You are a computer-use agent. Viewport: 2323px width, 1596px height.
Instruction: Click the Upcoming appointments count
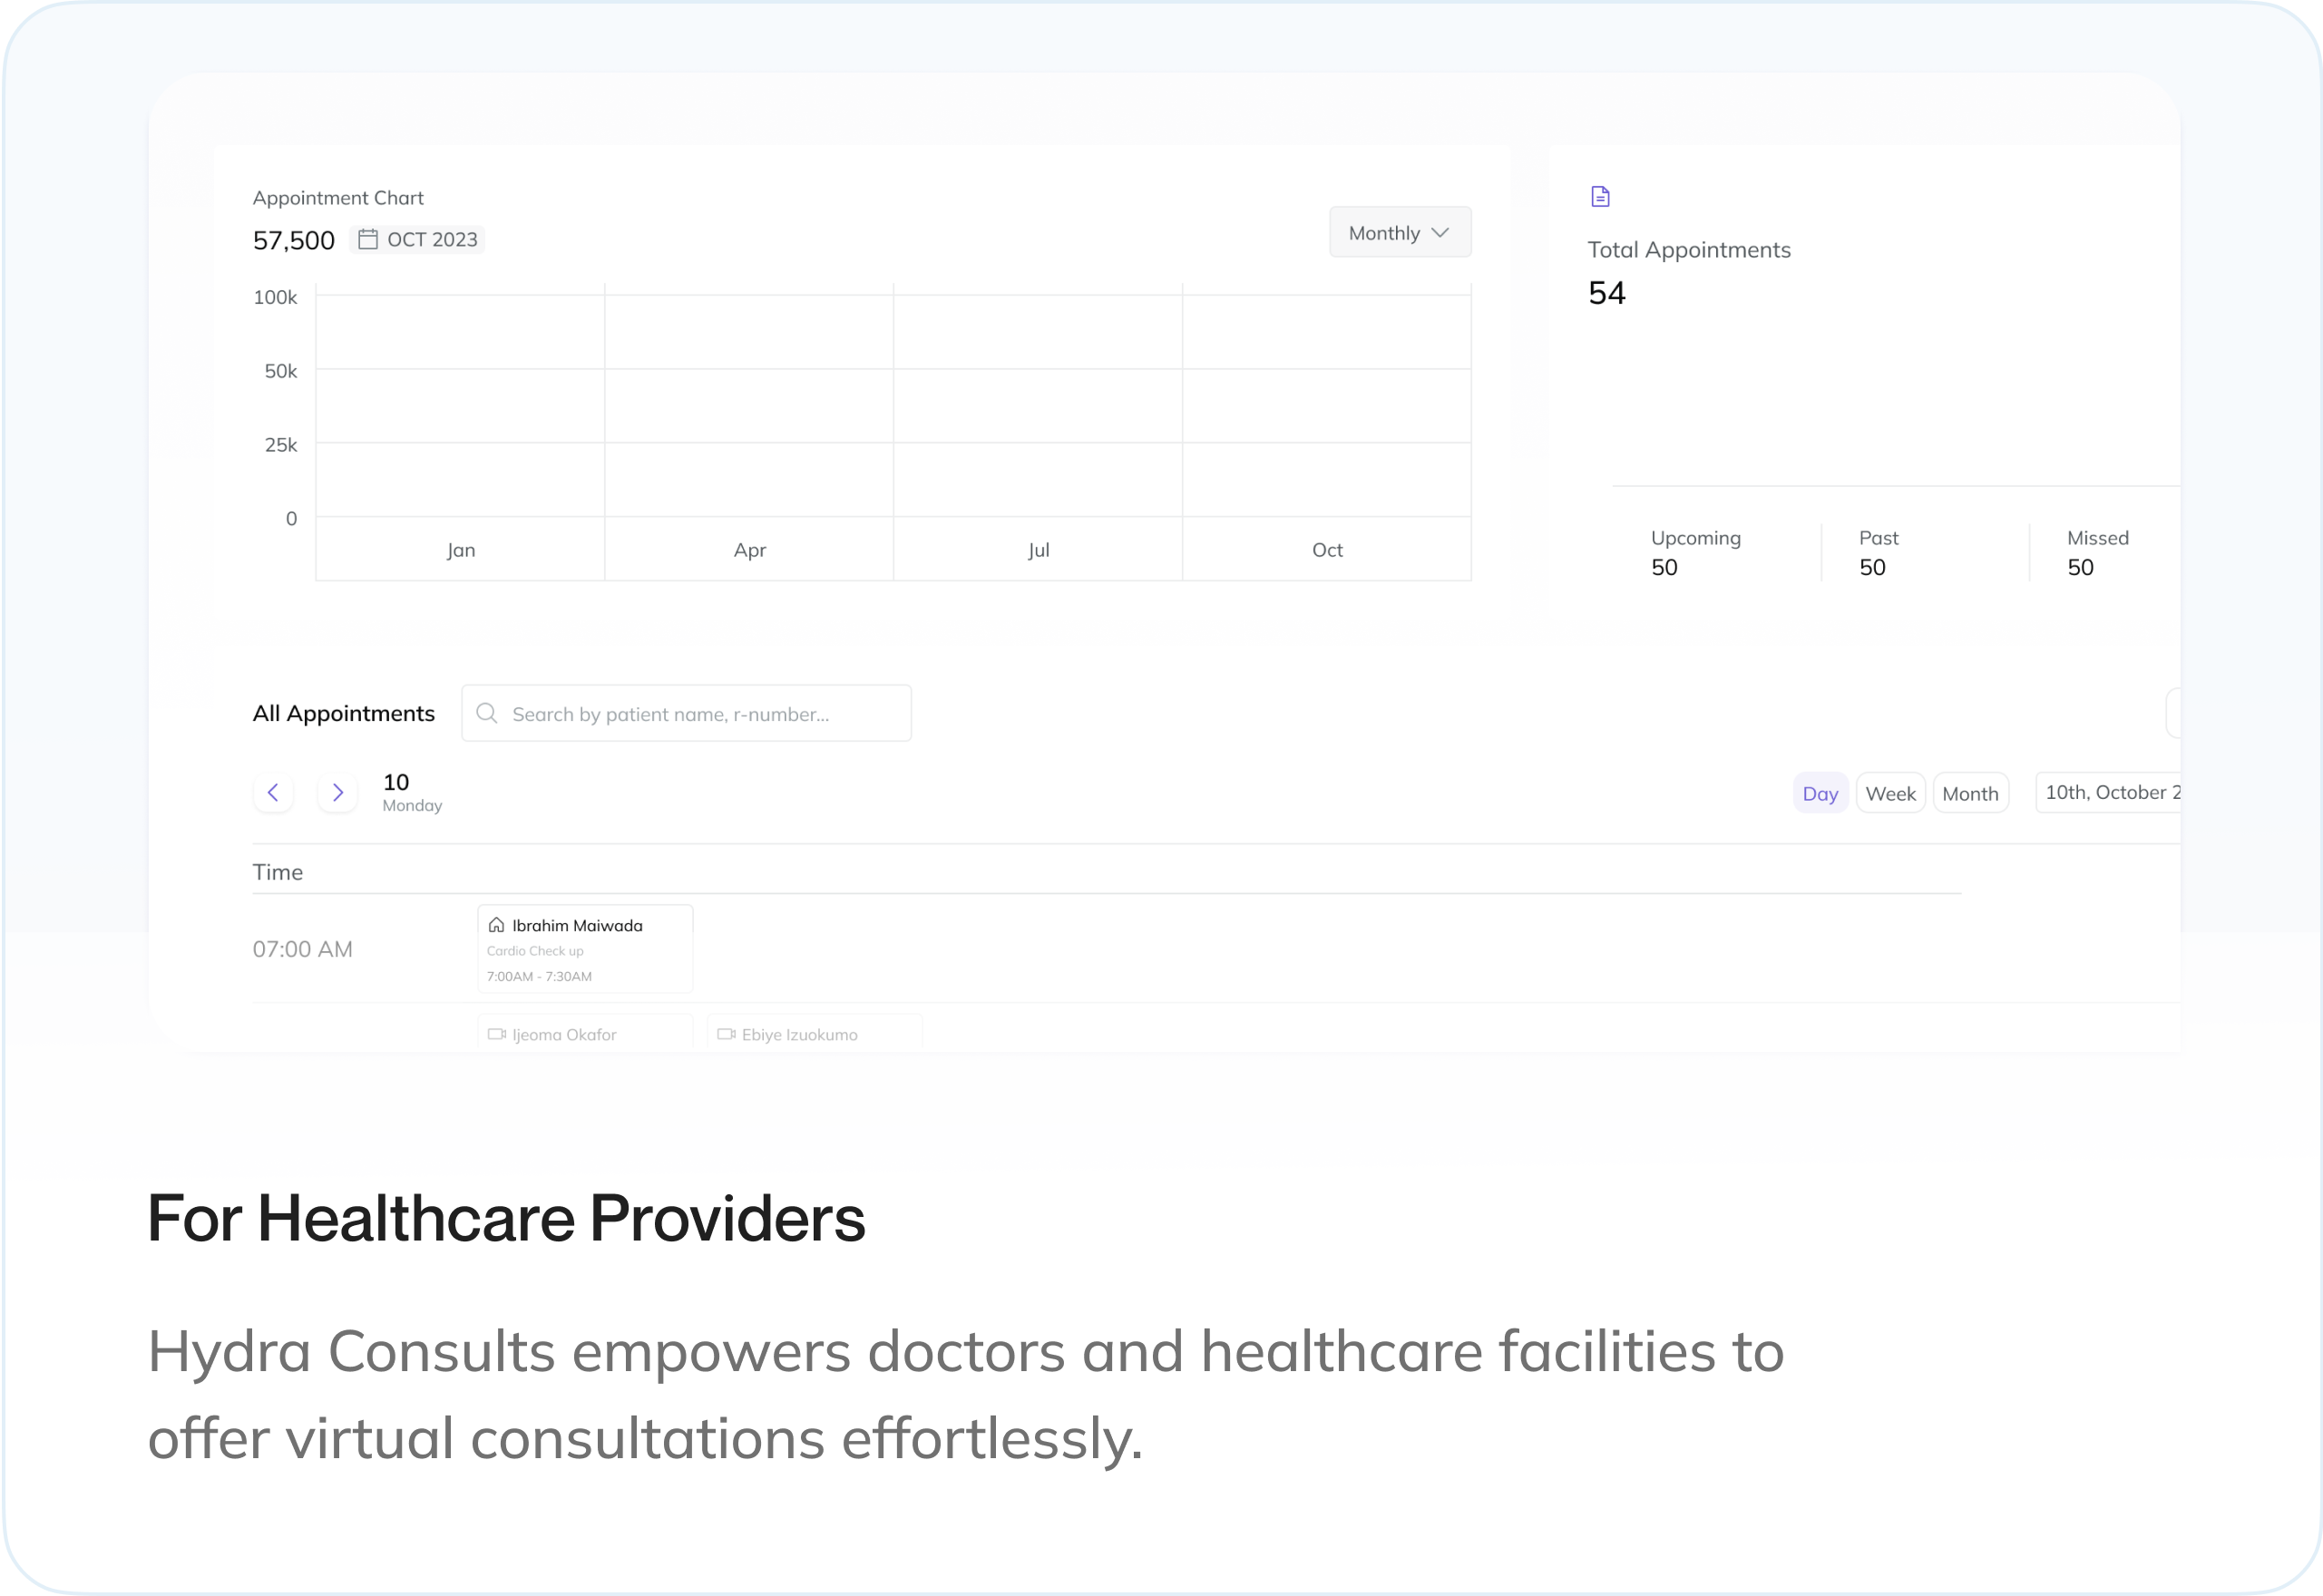point(1664,568)
